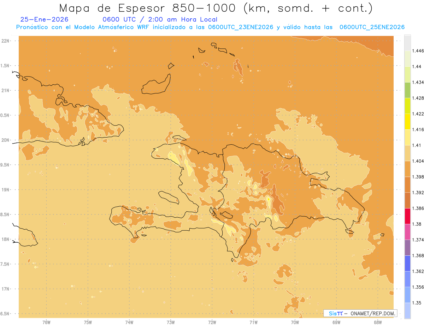Click the legend value '1.356'
424x327 pixels.
coord(418,287)
